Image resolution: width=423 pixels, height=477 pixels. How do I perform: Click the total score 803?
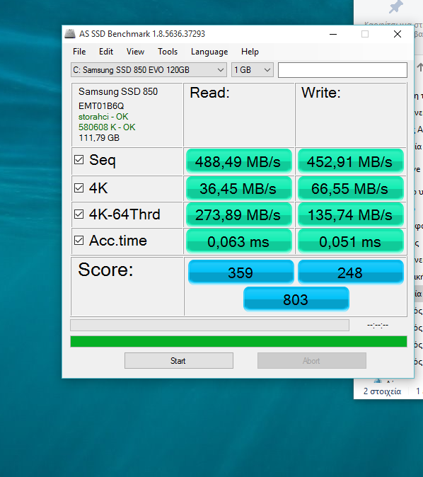click(x=296, y=299)
